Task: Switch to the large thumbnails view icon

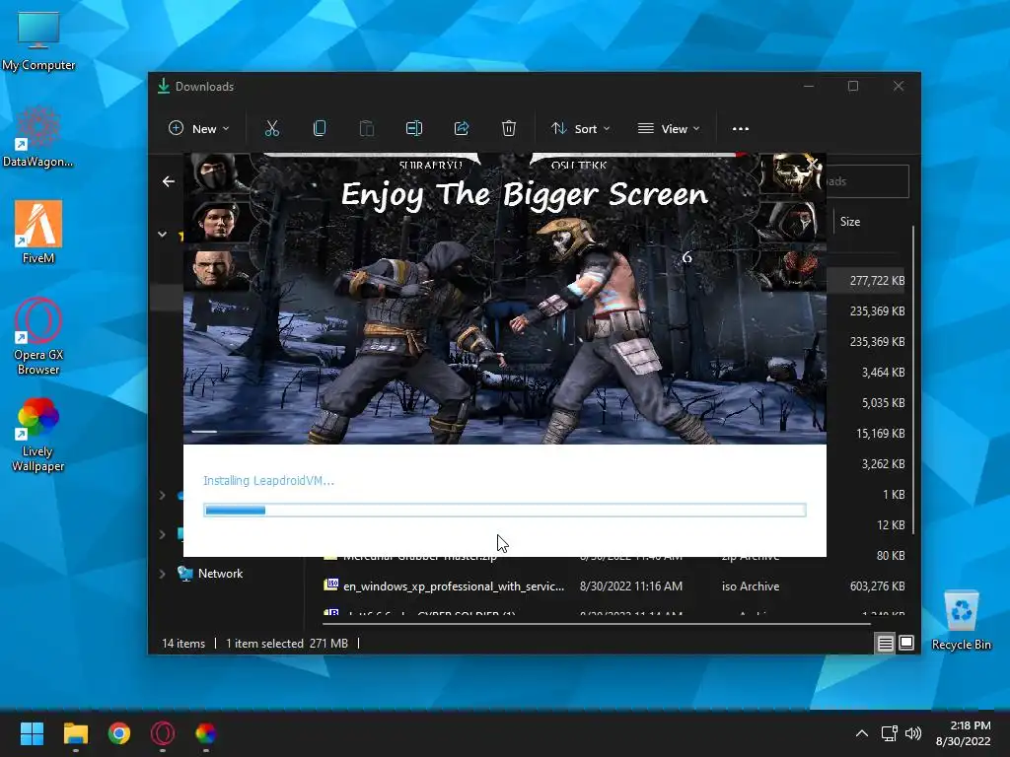Action: [x=906, y=643]
